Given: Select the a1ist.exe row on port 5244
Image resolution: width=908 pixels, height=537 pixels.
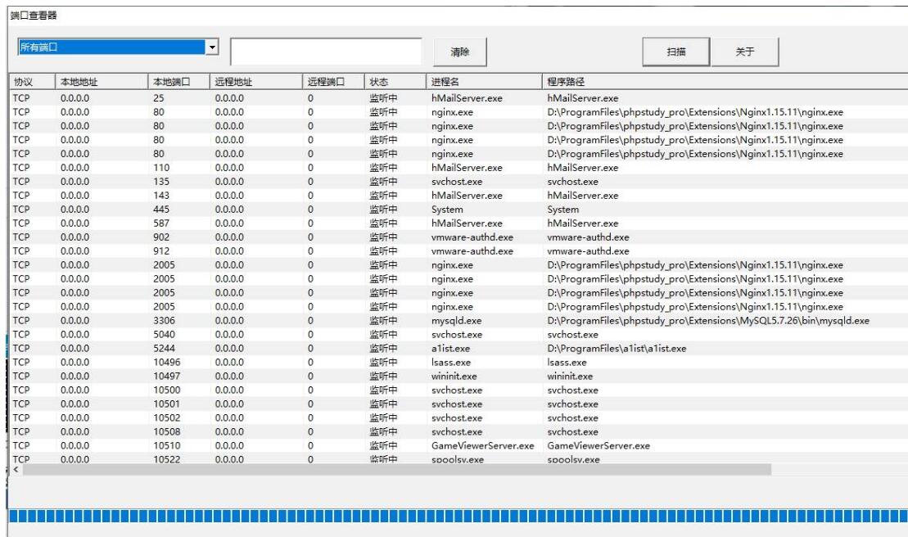Looking at the screenshot, I should point(452,349).
